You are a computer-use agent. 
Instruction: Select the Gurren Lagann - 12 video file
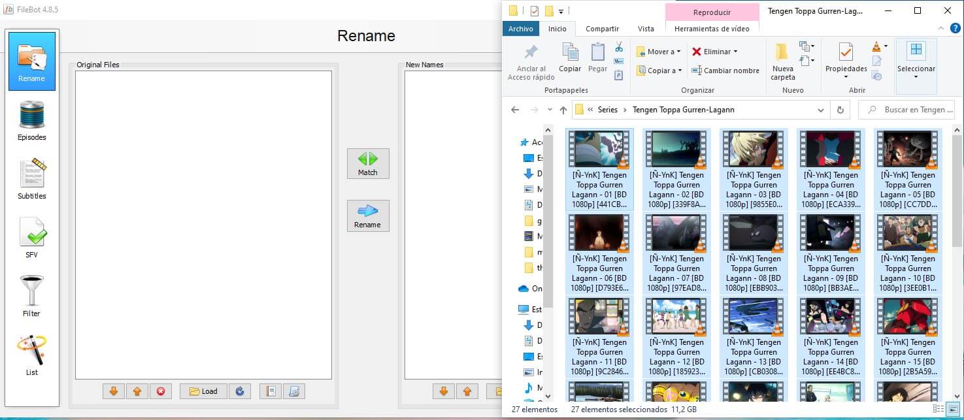pyautogui.click(x=676, y=336)
